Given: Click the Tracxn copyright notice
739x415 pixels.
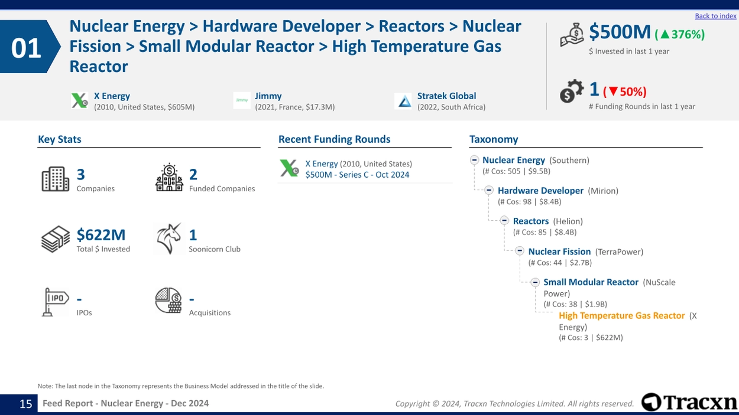Looking at the screenshot, I should 514,404.
